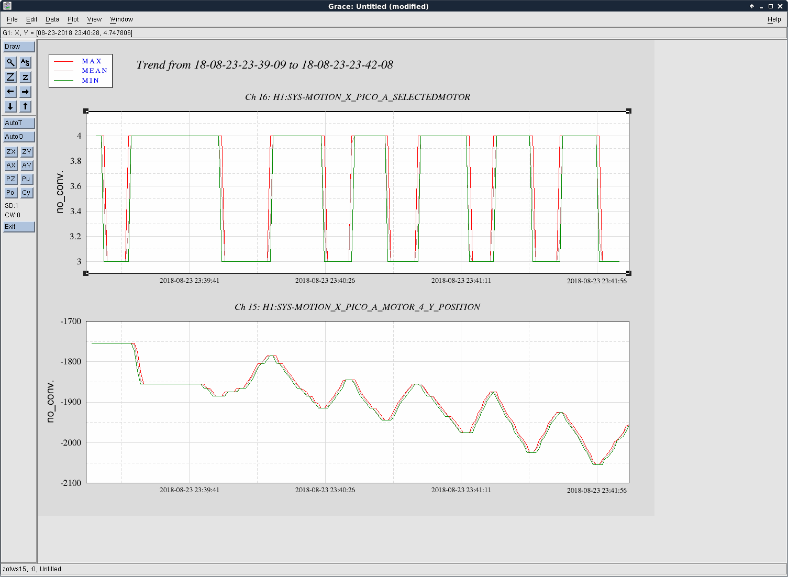Image resolution: width=788 pixels, height=577 pixels.
Task: Open the window menu icon in title bar
Action: tap(6, 6)
